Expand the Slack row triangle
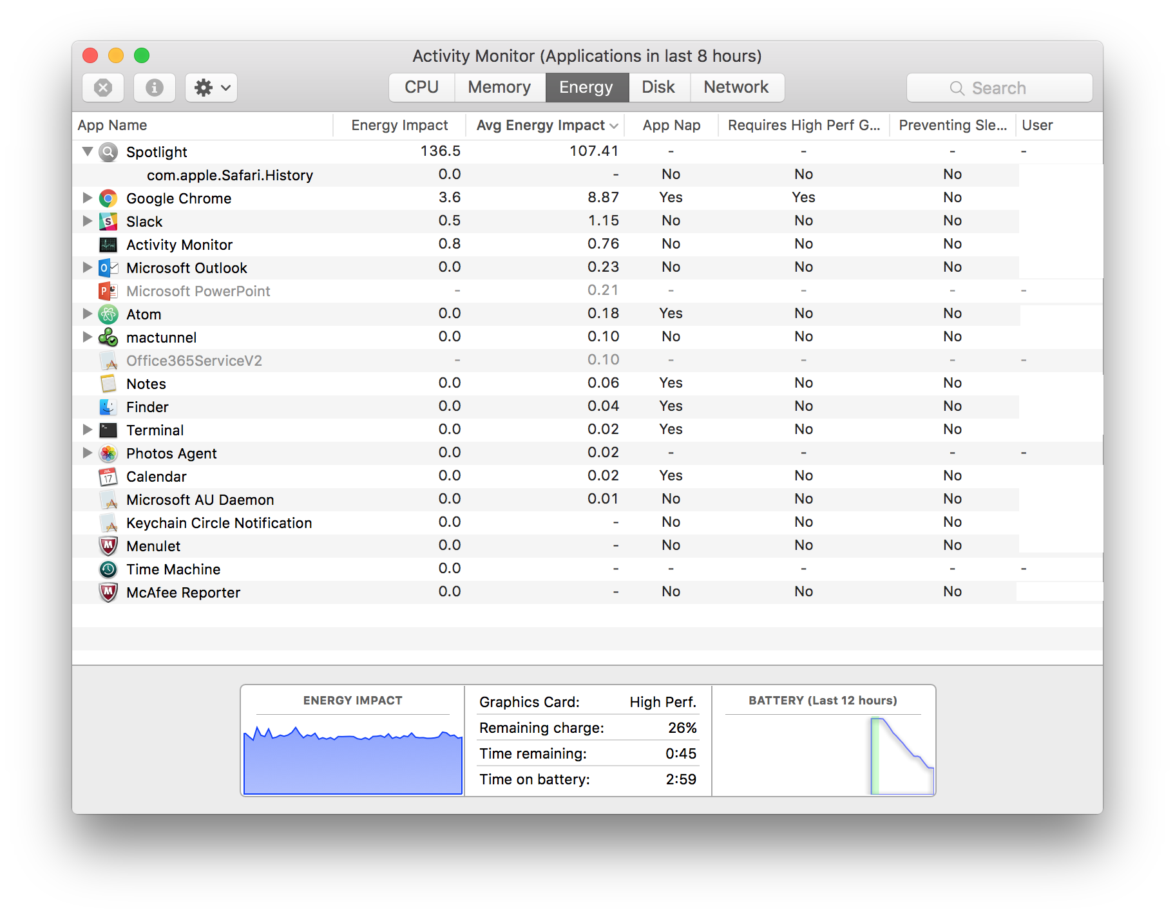The height and width of the screenshot is (917, 1175). (88, 221)
